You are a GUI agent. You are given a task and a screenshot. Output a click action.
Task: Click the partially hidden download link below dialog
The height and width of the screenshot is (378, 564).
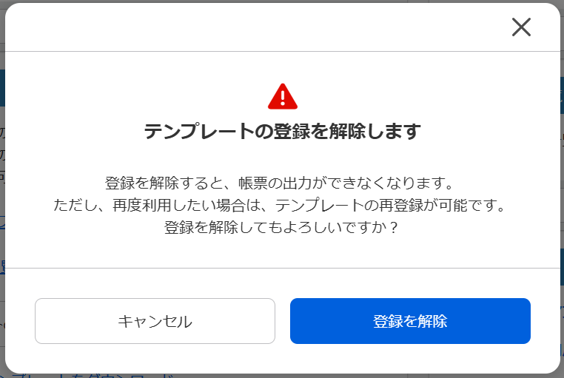pos(87,376)
